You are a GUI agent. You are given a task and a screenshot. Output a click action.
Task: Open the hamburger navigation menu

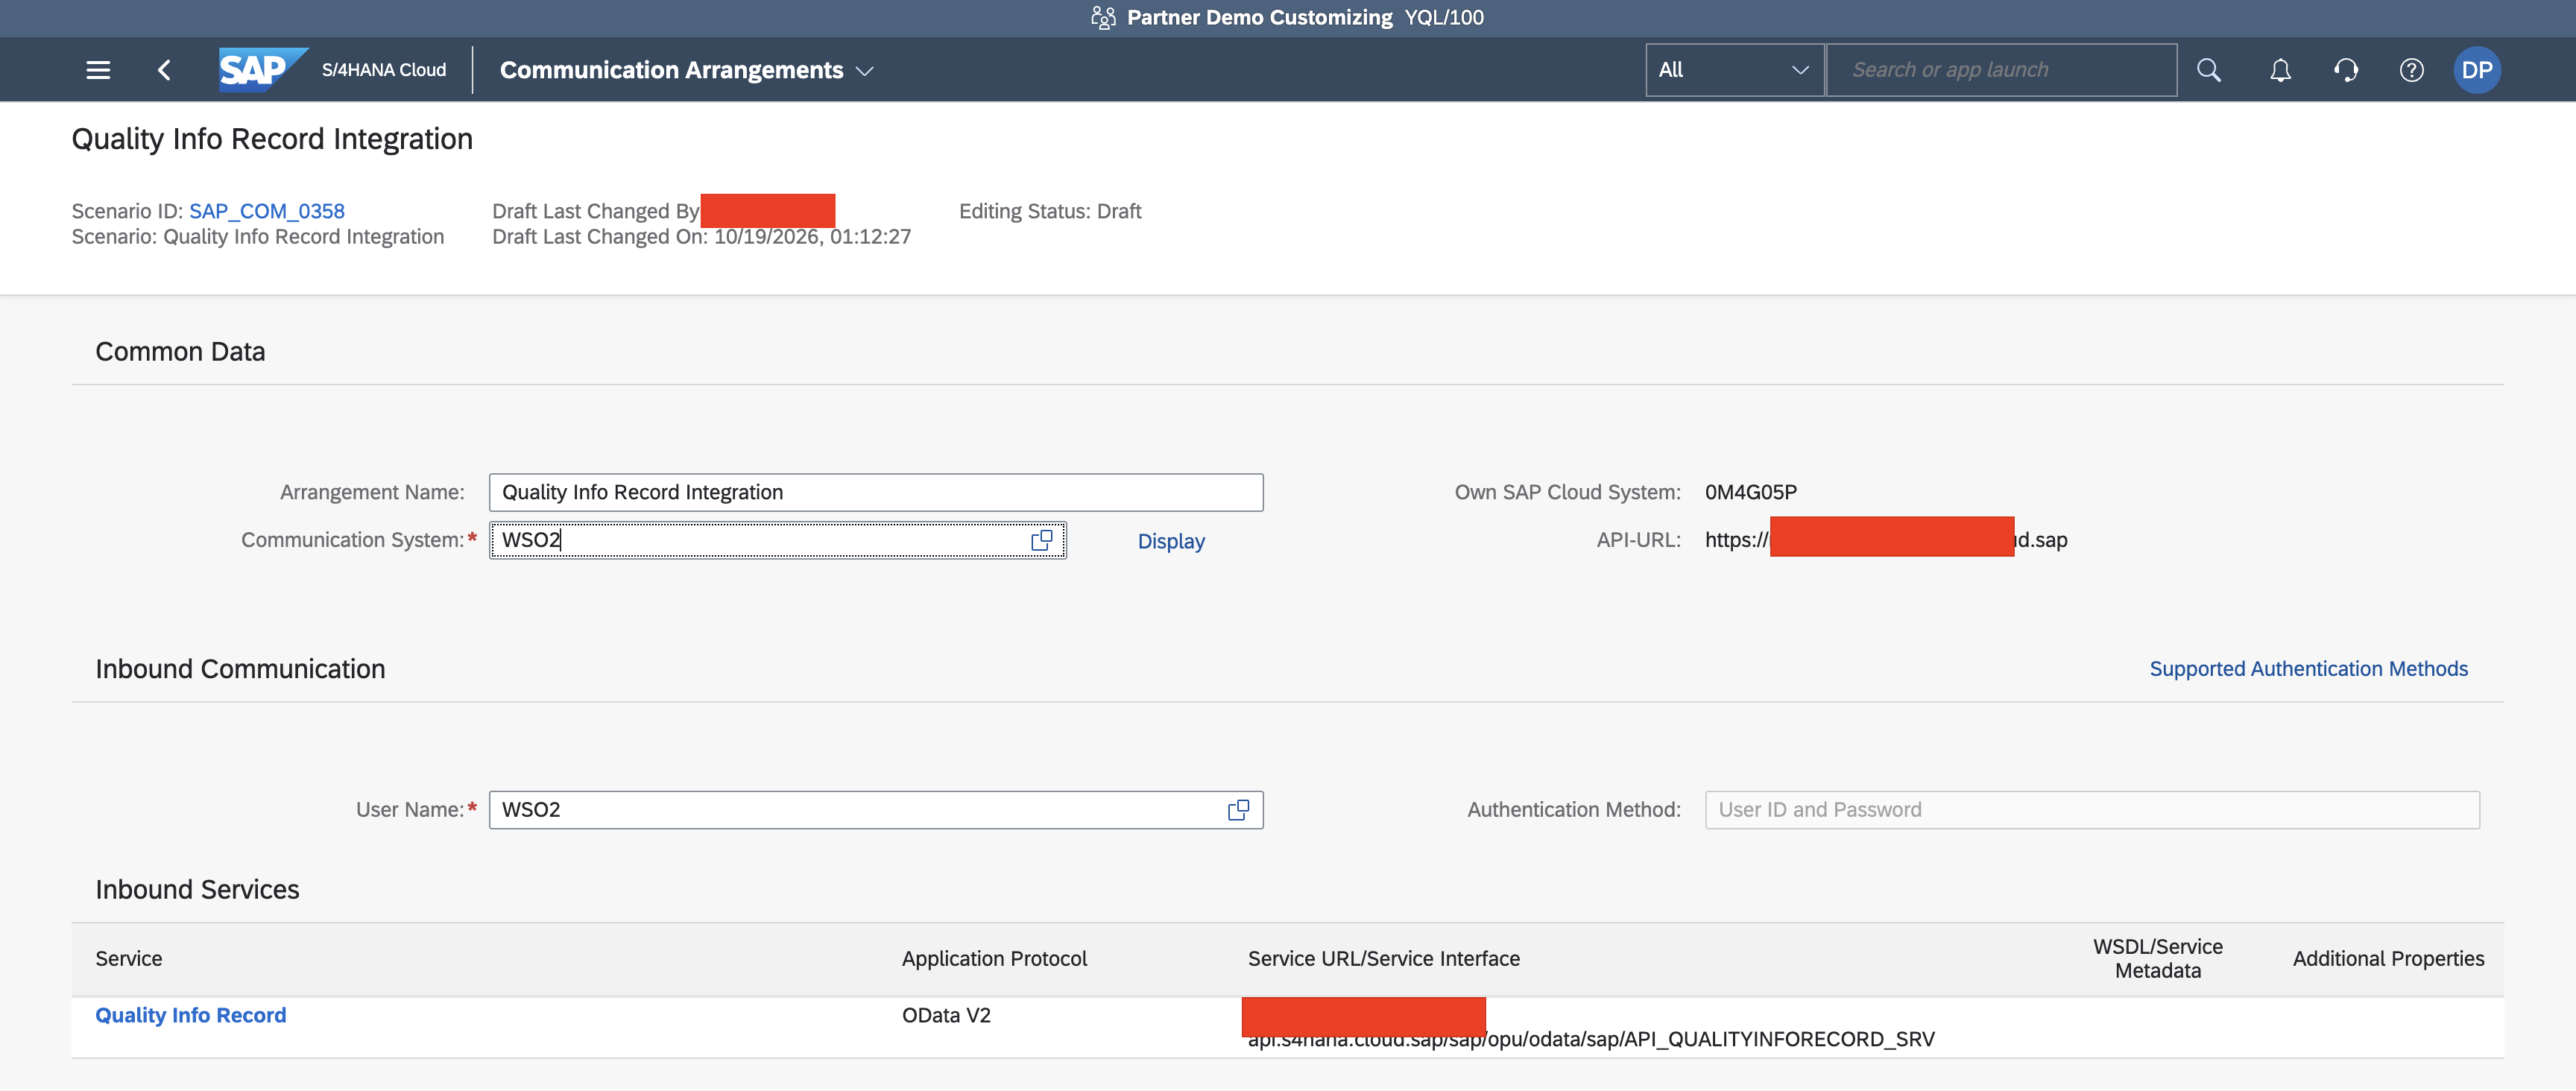tap(98, 70)
